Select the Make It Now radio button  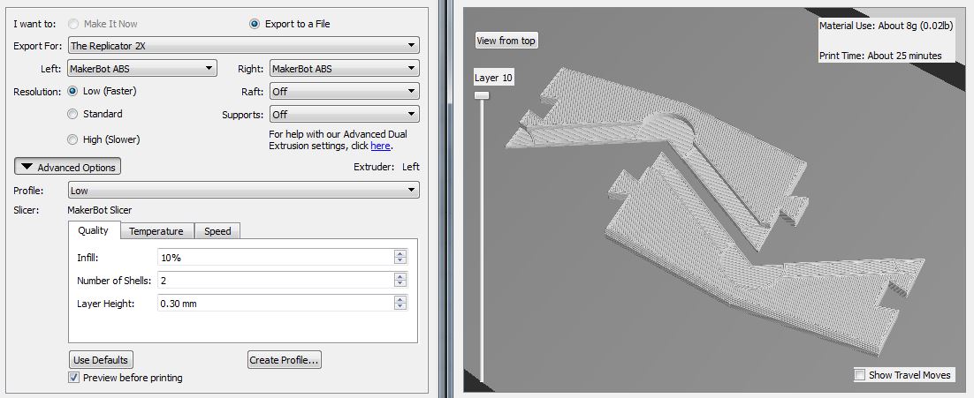pyautogui.click(x=73, y=24)
